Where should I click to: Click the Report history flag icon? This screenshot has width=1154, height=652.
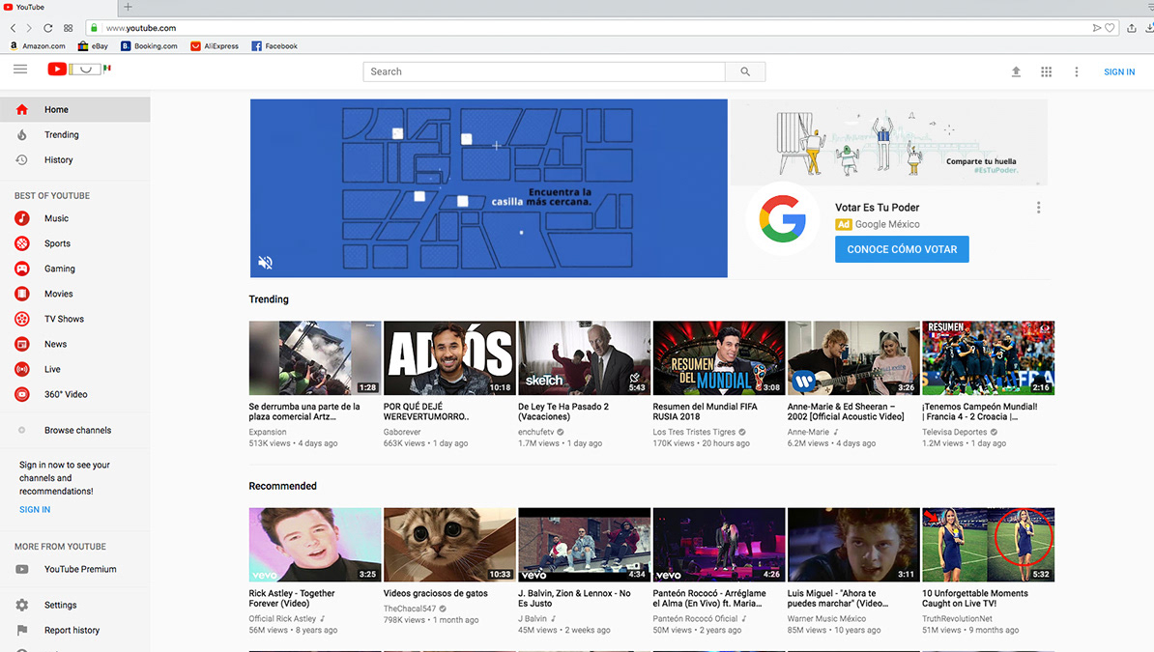[x=22, y=630]
